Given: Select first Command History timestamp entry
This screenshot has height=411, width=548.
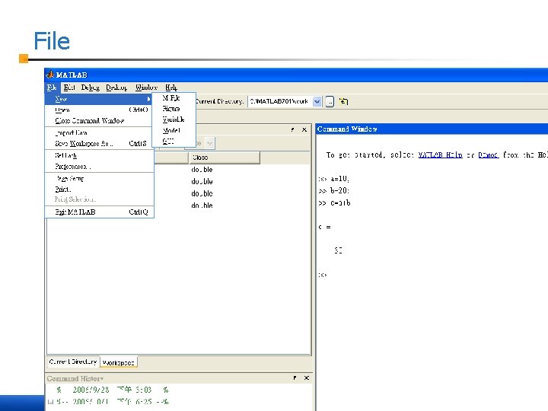Looking at the screenshot, I should [x=113, y=390].
